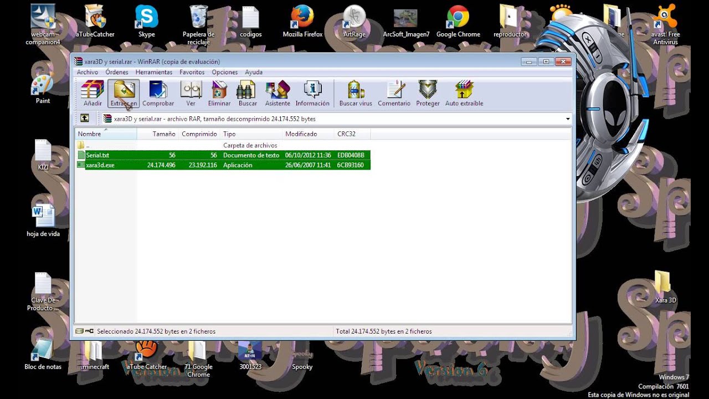Launch Google Chrome desktop icon
Screen dimensions: 709x399
click(x=458, y=21)
